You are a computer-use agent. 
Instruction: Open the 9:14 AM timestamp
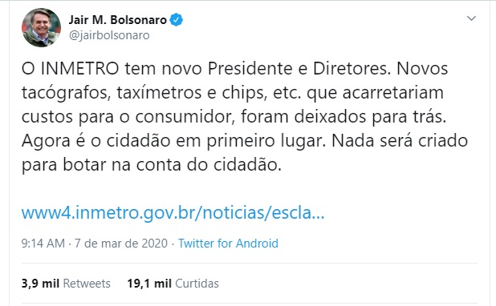(43, 244)
